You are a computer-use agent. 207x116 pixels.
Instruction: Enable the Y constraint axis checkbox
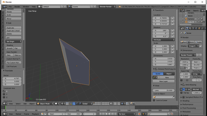pos(4,94)
